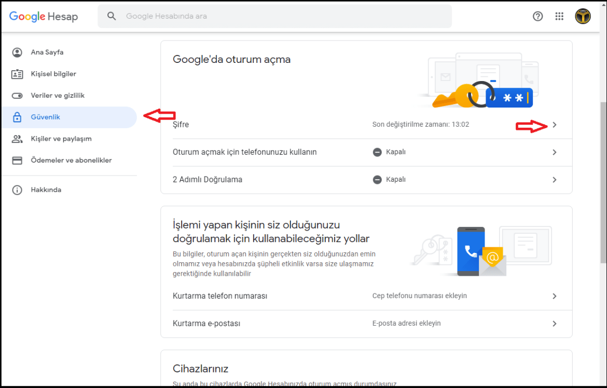Select Hesap next to the Google logo
Screen dimensions: 607x388
[x=63, y=16]
